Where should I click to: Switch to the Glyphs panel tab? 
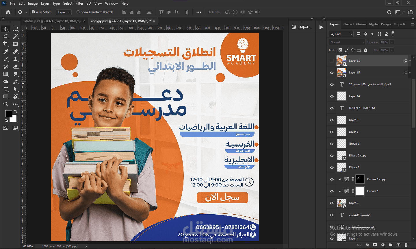[374, 24]
